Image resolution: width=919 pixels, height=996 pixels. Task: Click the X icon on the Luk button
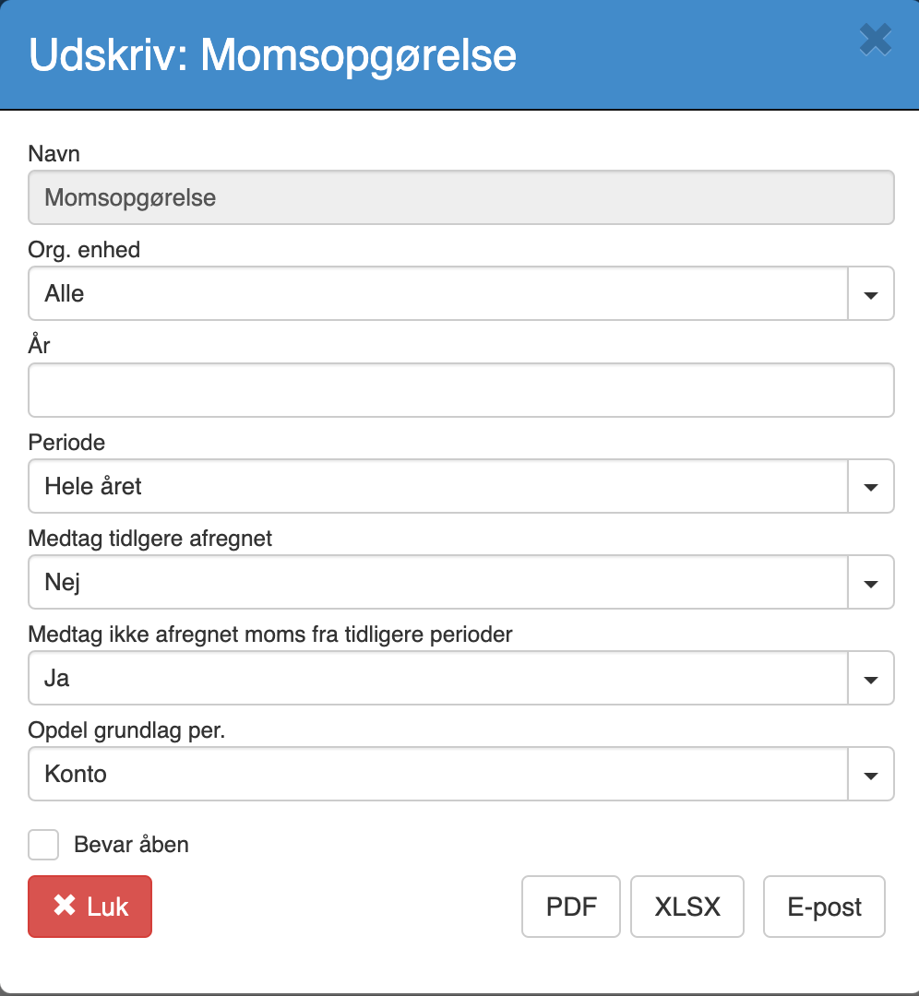click(x=65, y=906)
